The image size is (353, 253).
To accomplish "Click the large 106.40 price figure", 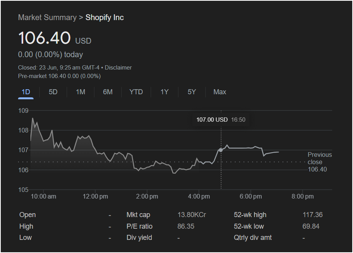I will 44,38.
